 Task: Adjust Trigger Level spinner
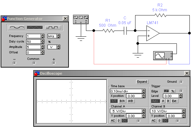tap(181, 96)
